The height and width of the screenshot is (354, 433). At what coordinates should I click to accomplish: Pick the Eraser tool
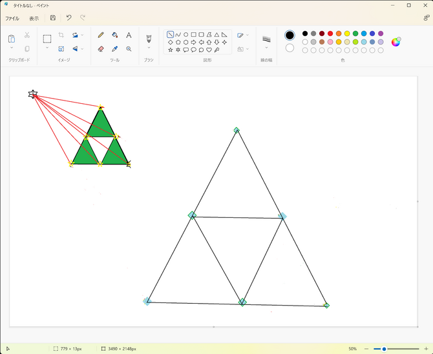(x=101, y=48)
